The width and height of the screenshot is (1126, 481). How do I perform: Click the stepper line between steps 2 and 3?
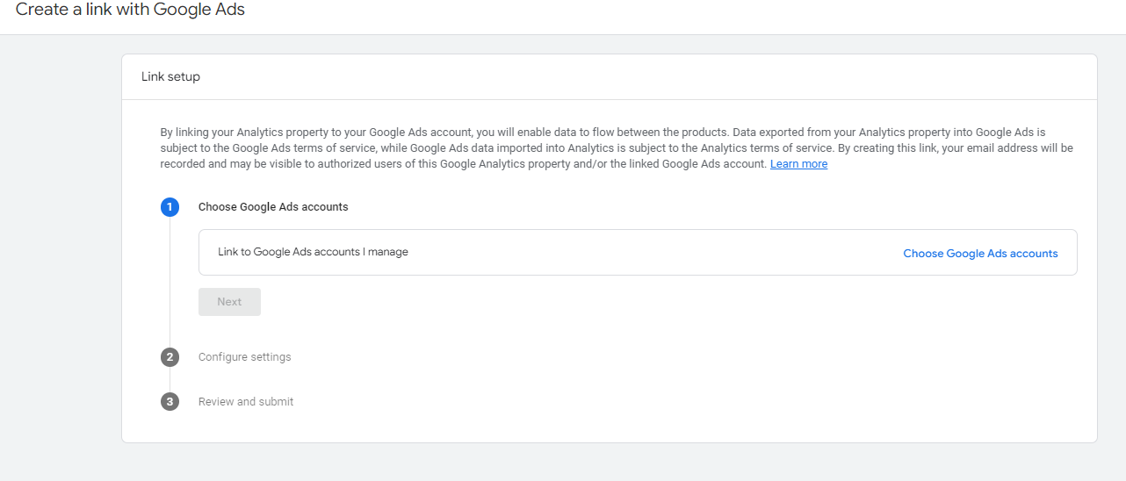click(x=170, y=379)
